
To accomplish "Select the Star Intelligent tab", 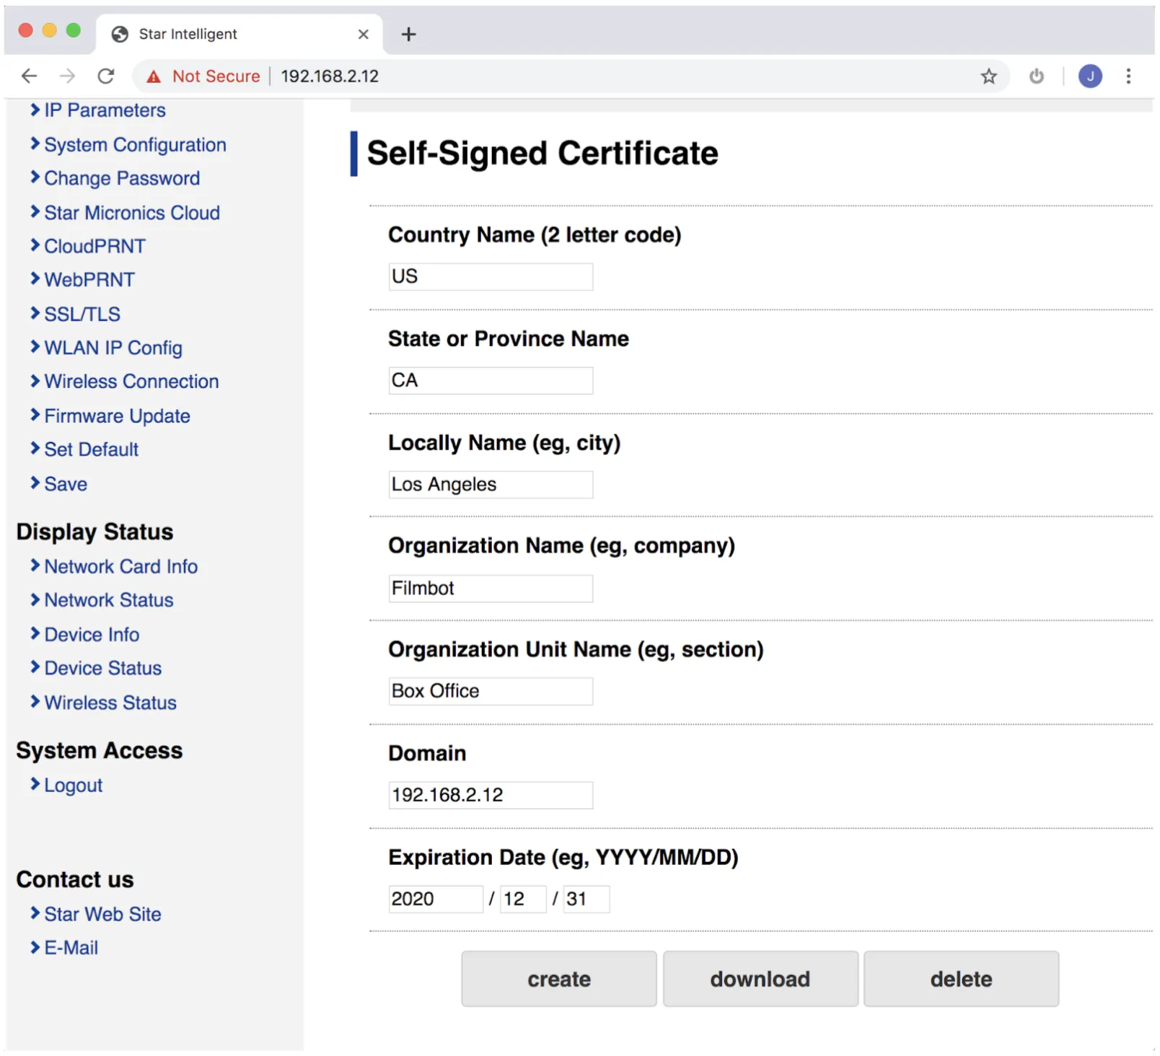I will (240, 34).
